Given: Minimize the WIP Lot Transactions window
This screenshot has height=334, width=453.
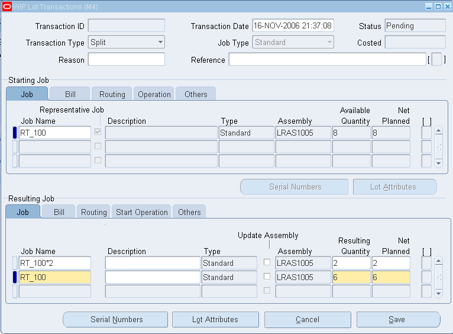Looking at the screenshot, I should pos(429,7).
